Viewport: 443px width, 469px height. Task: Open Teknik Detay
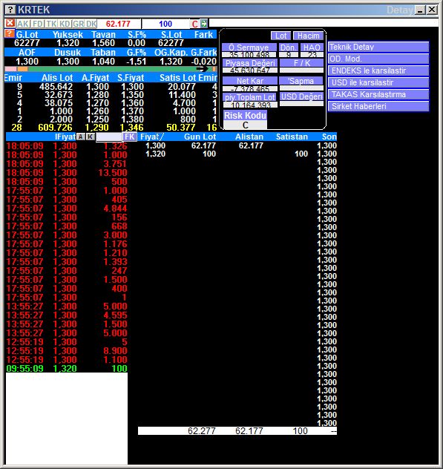378,47
